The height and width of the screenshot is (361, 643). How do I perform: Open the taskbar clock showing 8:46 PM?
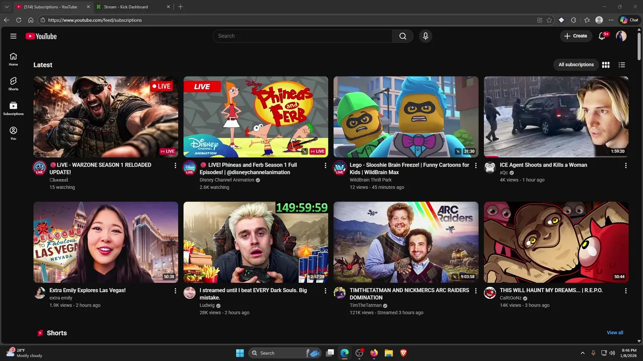629,353
